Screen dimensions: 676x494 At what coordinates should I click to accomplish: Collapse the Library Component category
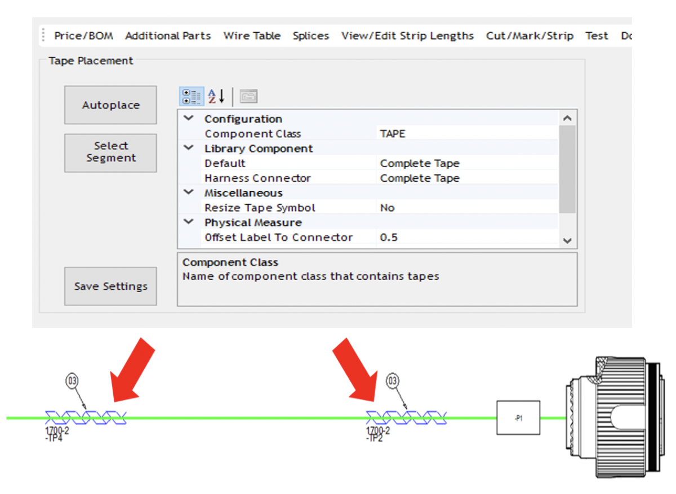coord(188,148)
